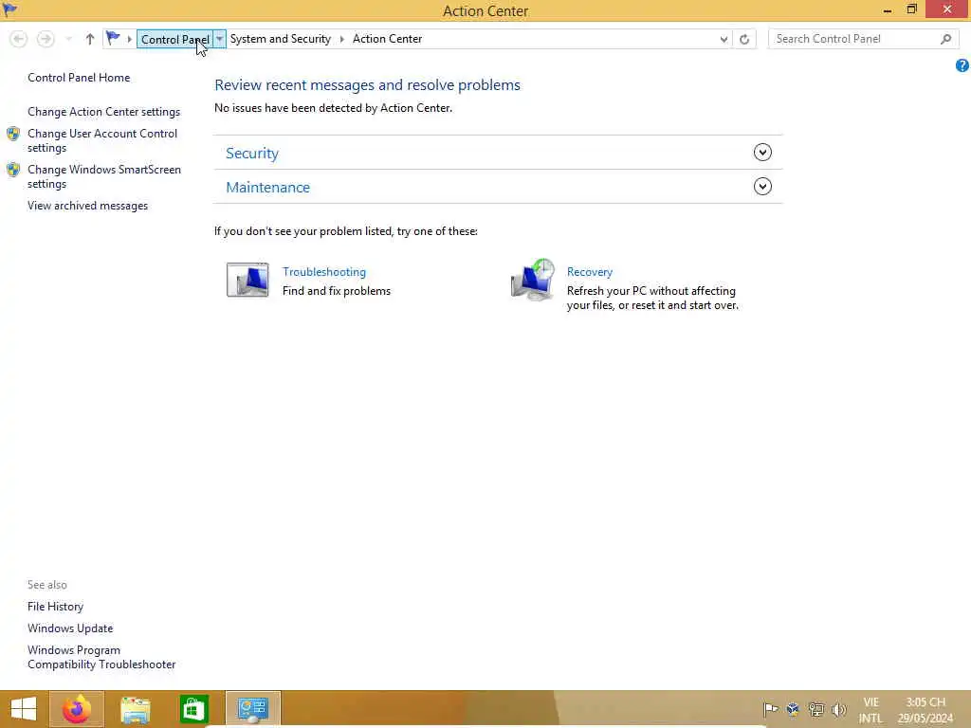Click the Maintenance heading
This screenshot has width=971, height=728.
click(x=267, y=187)
